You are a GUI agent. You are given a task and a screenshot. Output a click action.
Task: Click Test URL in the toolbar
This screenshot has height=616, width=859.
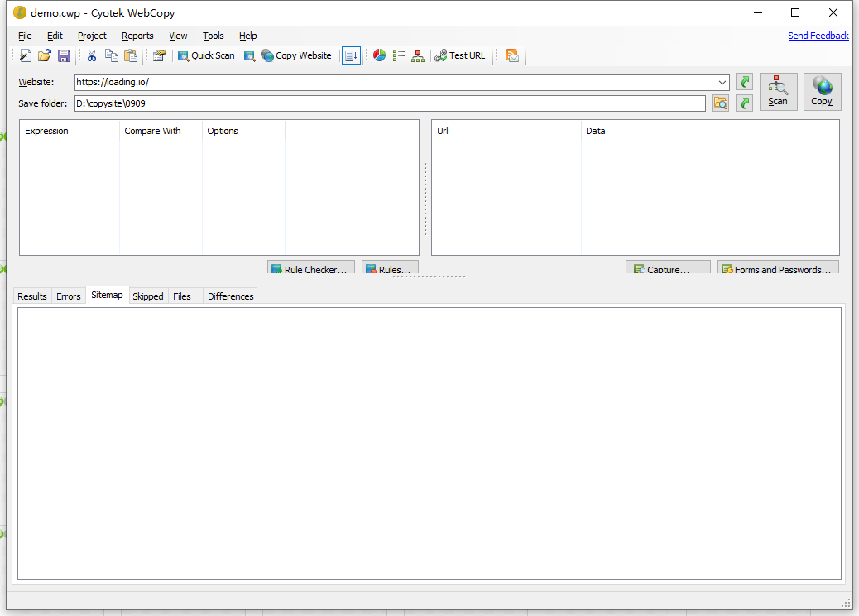[460, 55]
